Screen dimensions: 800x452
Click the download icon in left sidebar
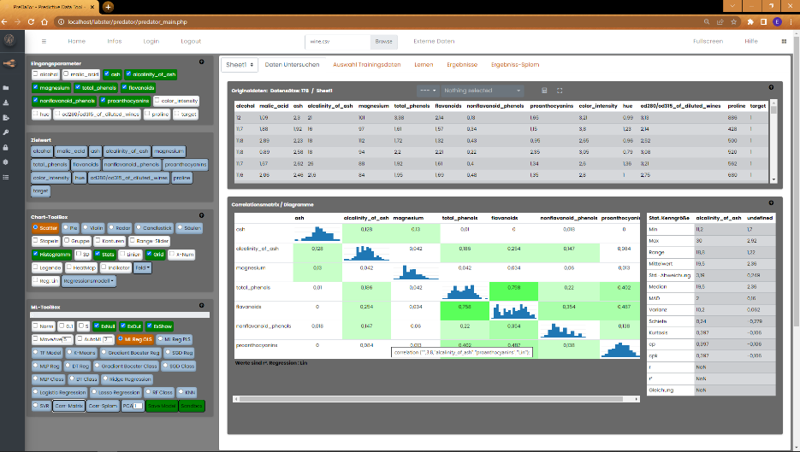click(x=8, y=103)
